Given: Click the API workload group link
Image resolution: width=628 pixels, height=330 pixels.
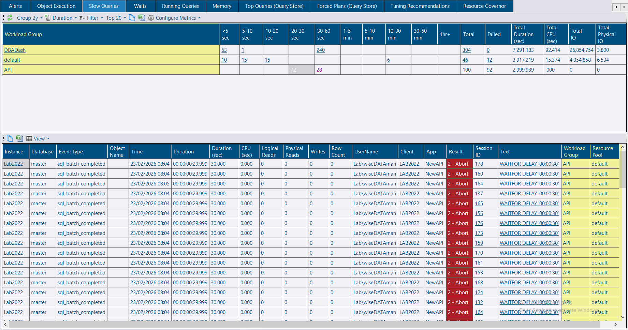Looking at the screenshot, I should (8, 70).
